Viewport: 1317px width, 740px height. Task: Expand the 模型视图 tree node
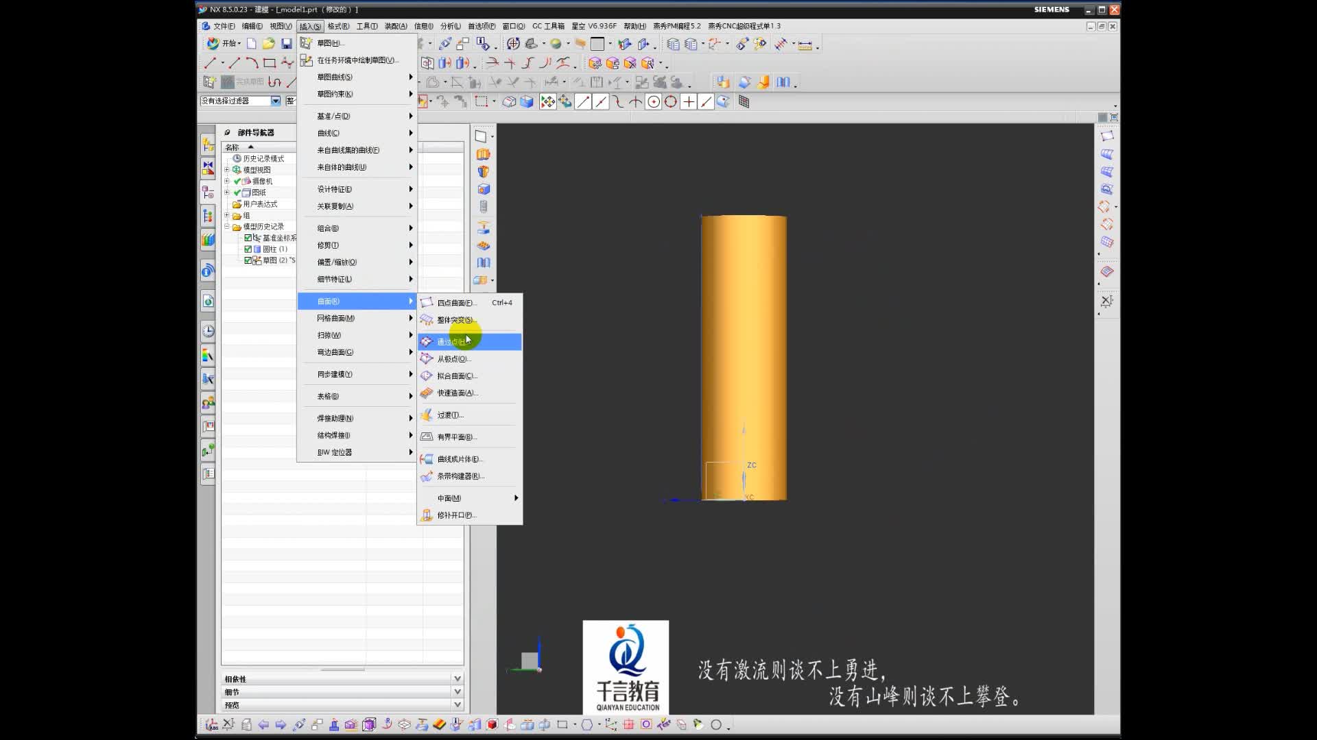tap(227, 170)
